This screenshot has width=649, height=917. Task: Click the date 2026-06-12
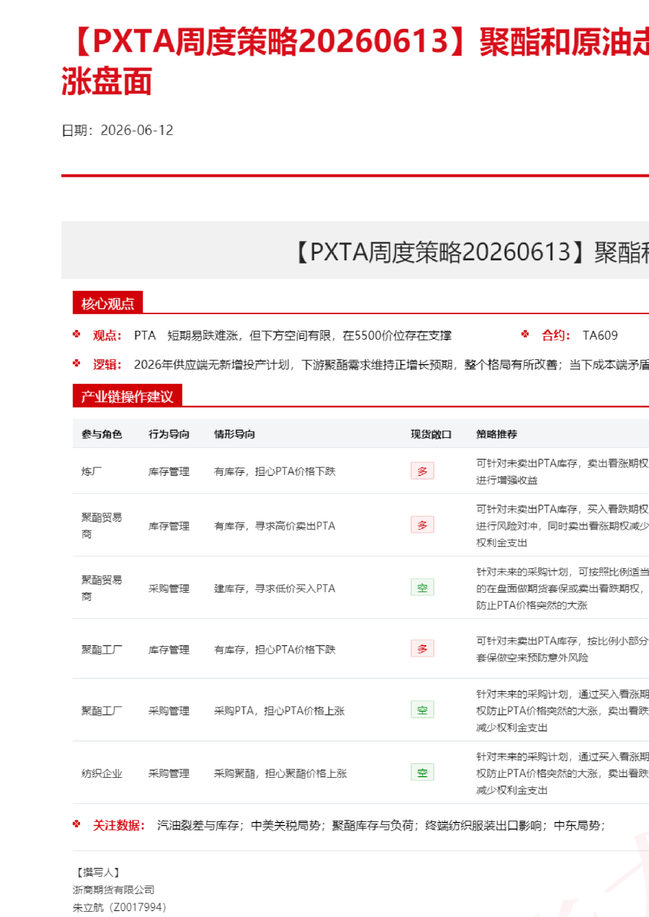point(137,130)
